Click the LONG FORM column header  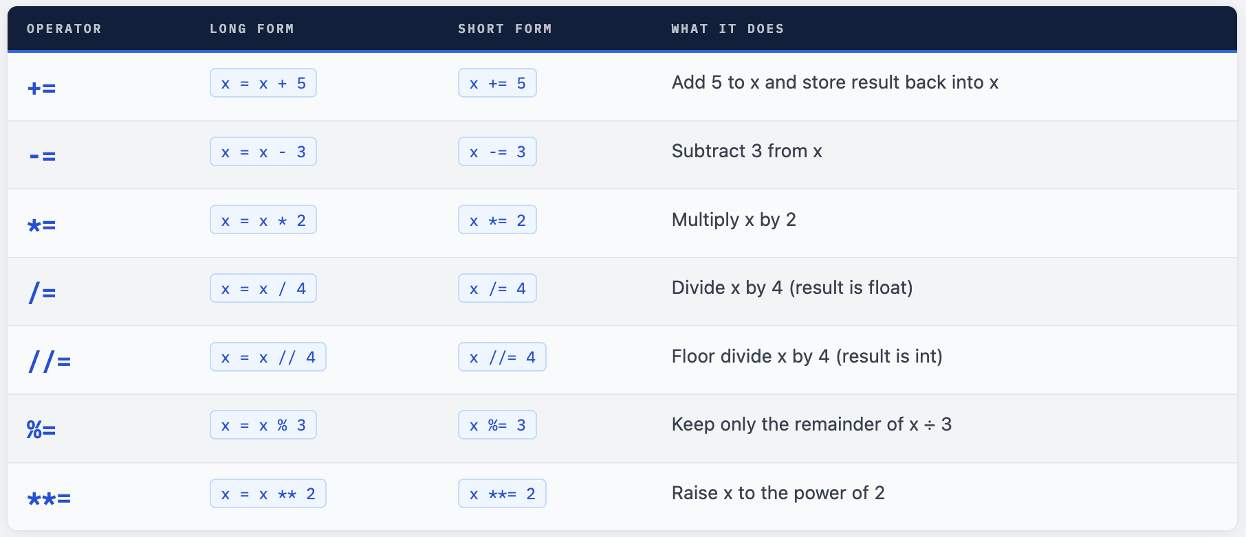252,29
